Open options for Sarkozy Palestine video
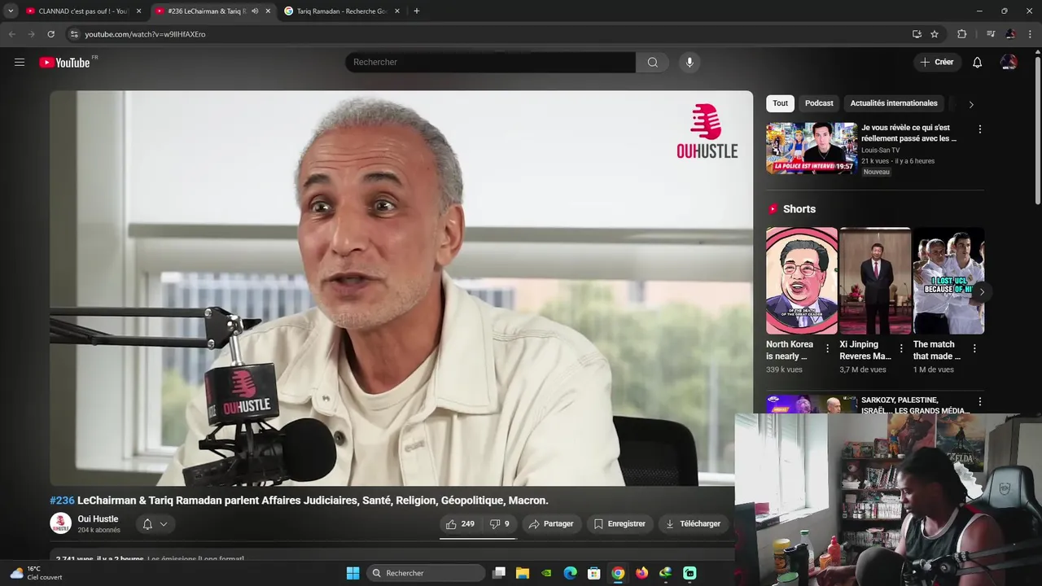This screenshot has width=1042, height=586. 979,402
